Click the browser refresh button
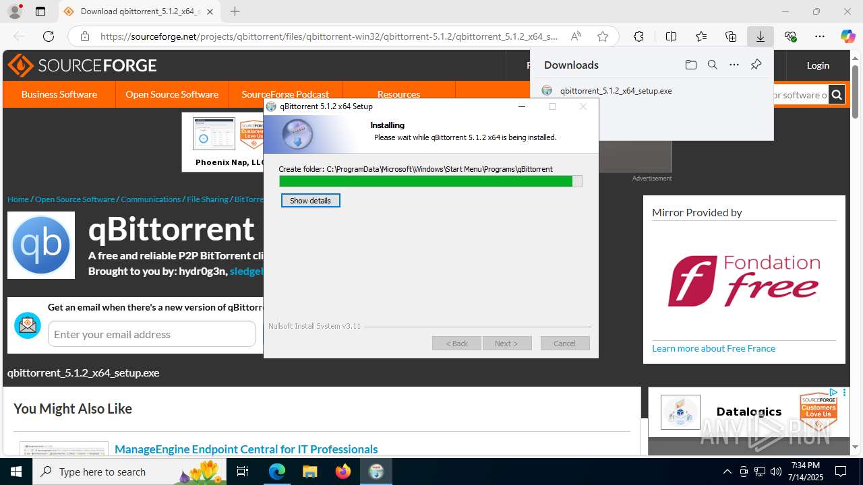Viewport: 863px width, 485px height. click(49, 36)
